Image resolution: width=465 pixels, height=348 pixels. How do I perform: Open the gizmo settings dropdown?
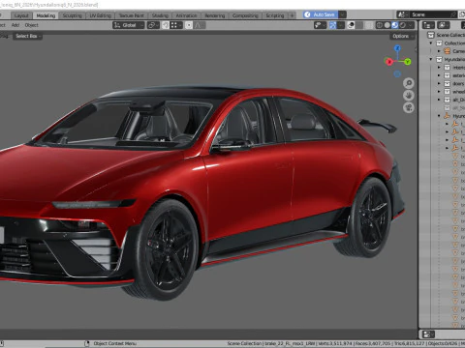(x=341, y=25)
